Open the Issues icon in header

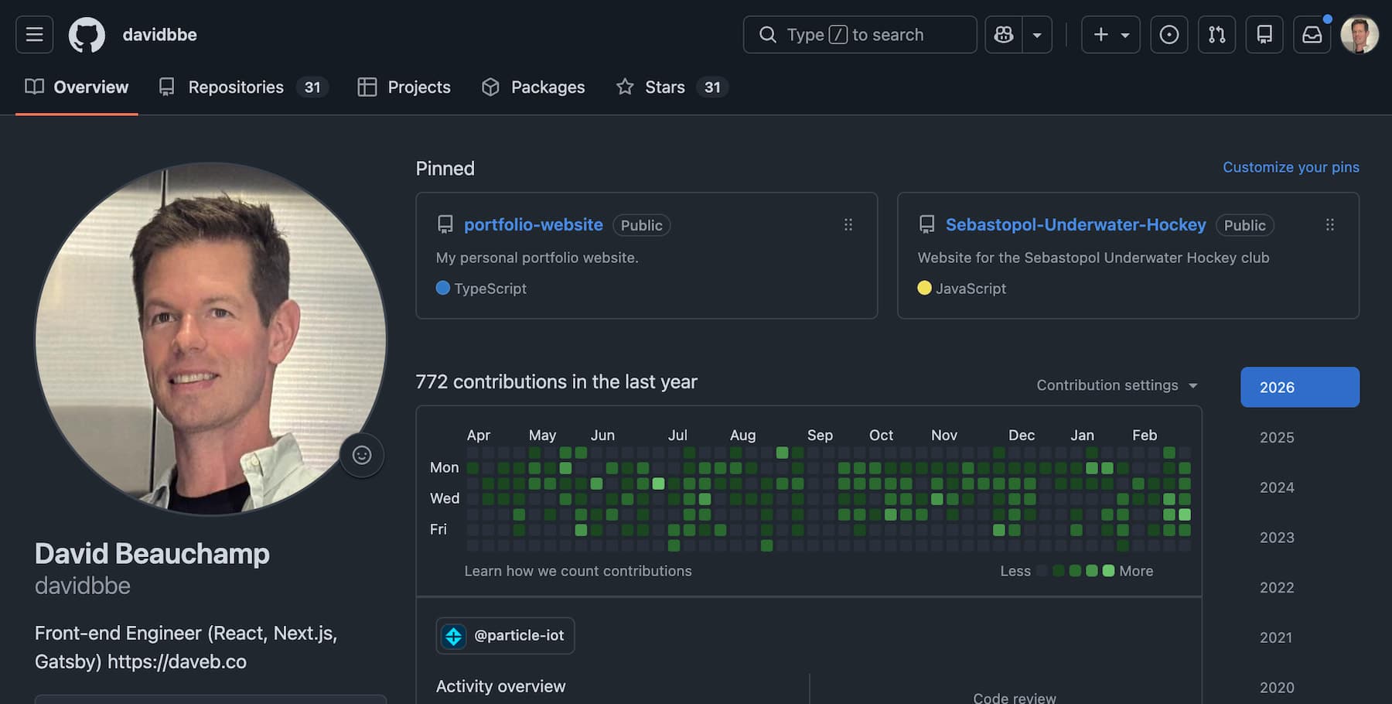click(1169, 34)
